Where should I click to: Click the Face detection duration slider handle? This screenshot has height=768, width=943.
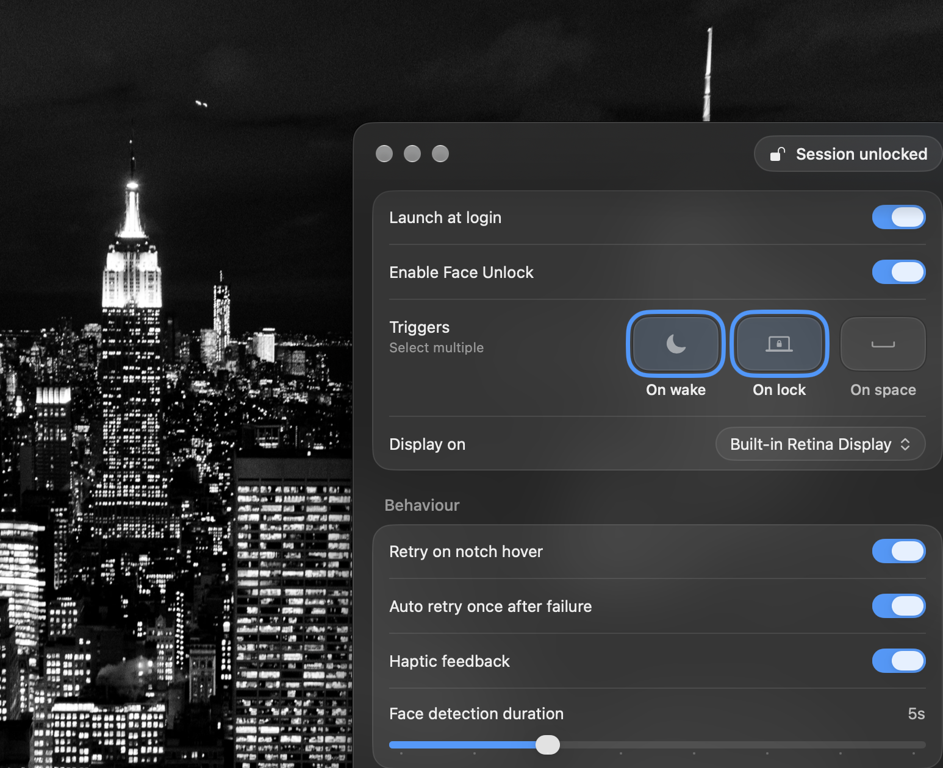(548, 744)
